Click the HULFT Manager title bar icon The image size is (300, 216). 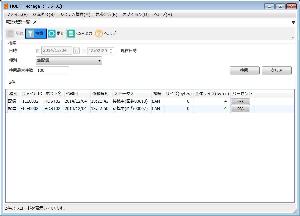click(6, 6)
